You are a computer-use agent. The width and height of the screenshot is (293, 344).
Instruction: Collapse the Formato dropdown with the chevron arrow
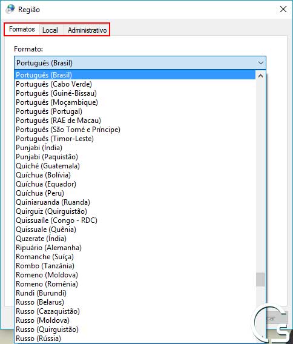(260, 63)
